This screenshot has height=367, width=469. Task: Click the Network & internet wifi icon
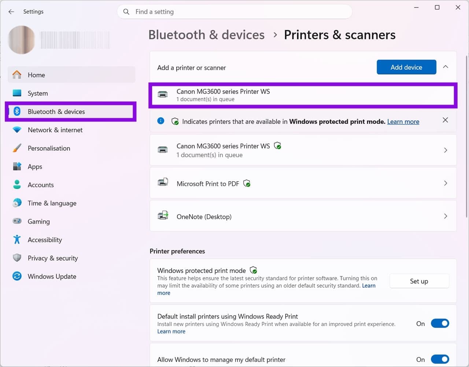tap(17, 130)
